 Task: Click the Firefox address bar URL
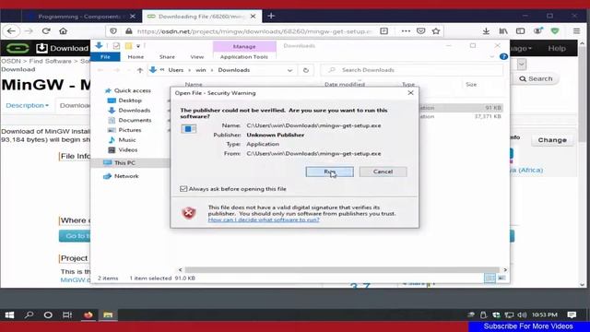click(254, 31)
